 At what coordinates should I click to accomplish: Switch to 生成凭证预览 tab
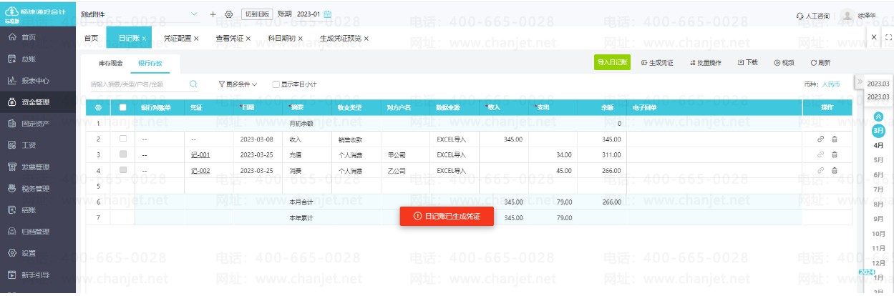click(341, 38)
